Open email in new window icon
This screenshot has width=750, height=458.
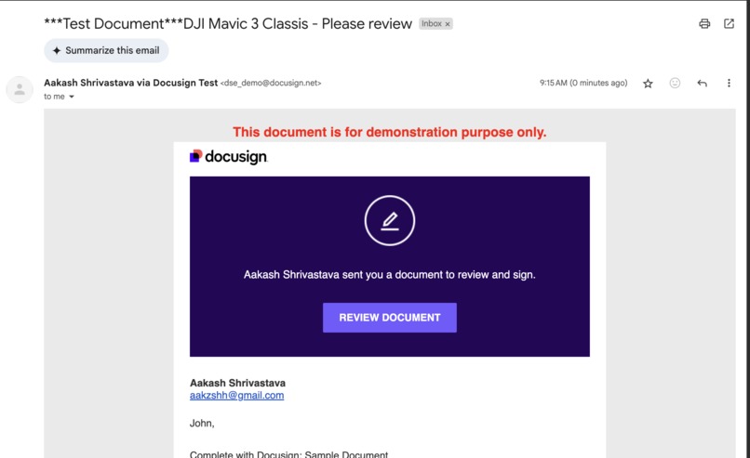pos(729,23)
